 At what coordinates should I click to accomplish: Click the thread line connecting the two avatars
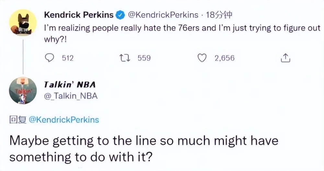[x=22, y=55]
